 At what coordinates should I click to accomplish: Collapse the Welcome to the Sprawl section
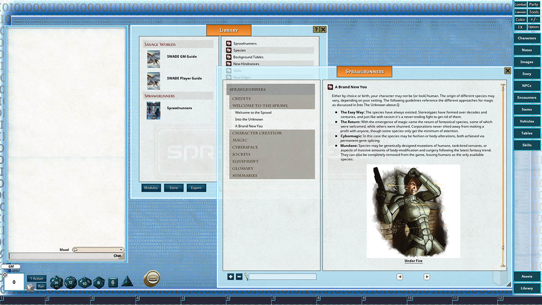(260, 105)
